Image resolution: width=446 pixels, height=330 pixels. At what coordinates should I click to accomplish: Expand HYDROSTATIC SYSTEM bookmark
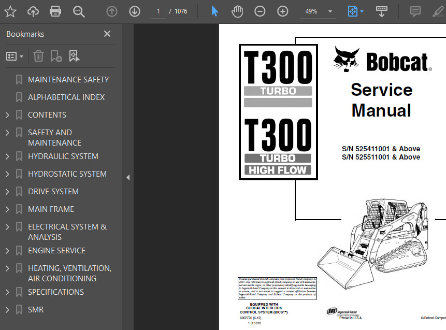coord(7,174)
